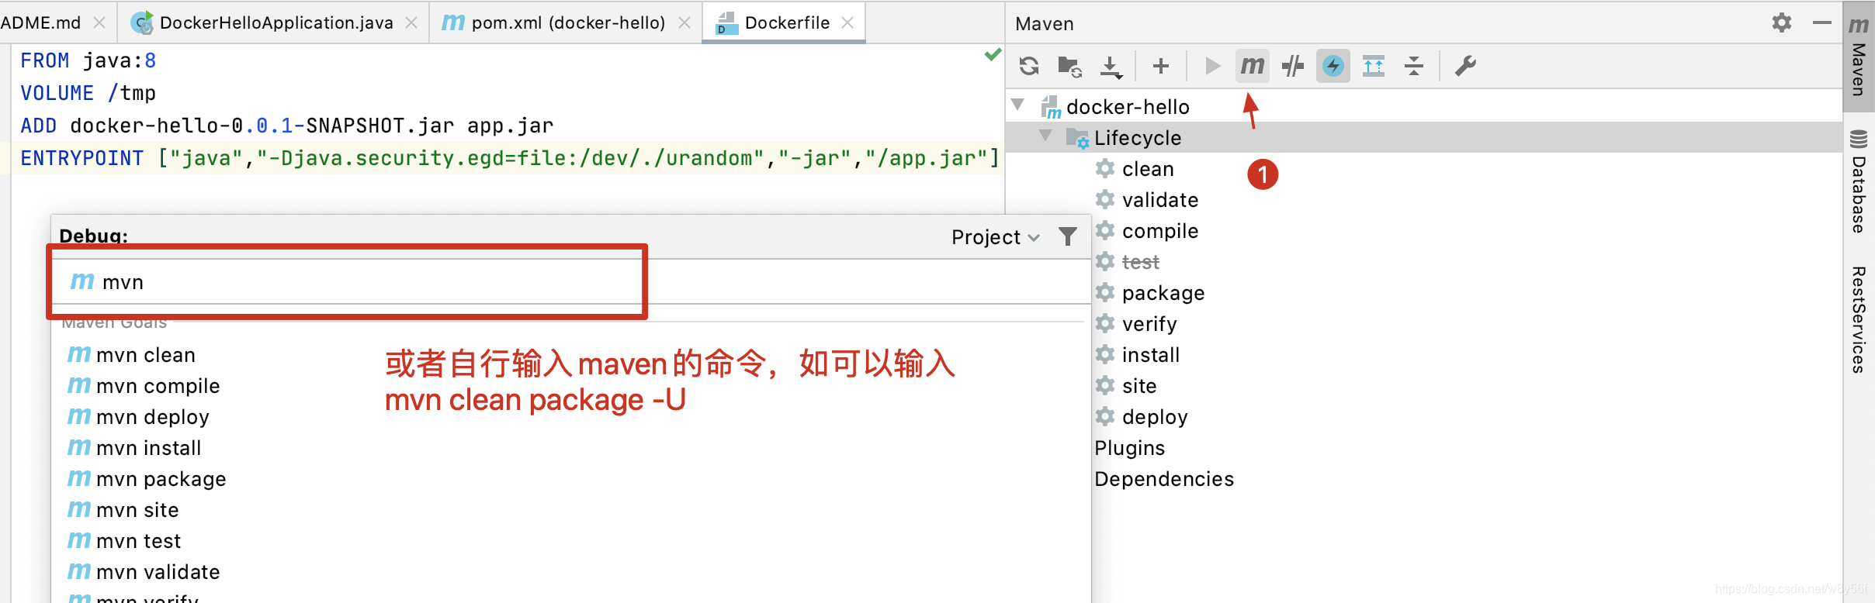Select the Dependencies node
This screenshot has width=1875, height=603.
click(x=1164, y=479)
